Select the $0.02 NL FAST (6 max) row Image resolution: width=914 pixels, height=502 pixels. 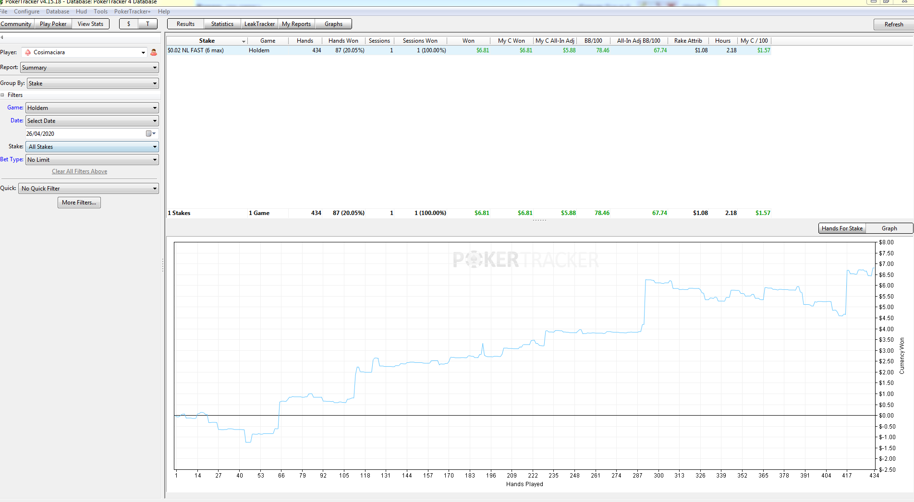469,50
